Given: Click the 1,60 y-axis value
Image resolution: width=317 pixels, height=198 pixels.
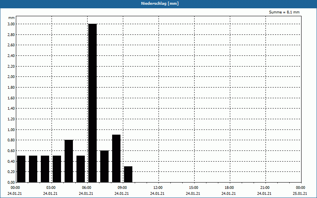Looking at the screenshot, I should tap(11, 98).
